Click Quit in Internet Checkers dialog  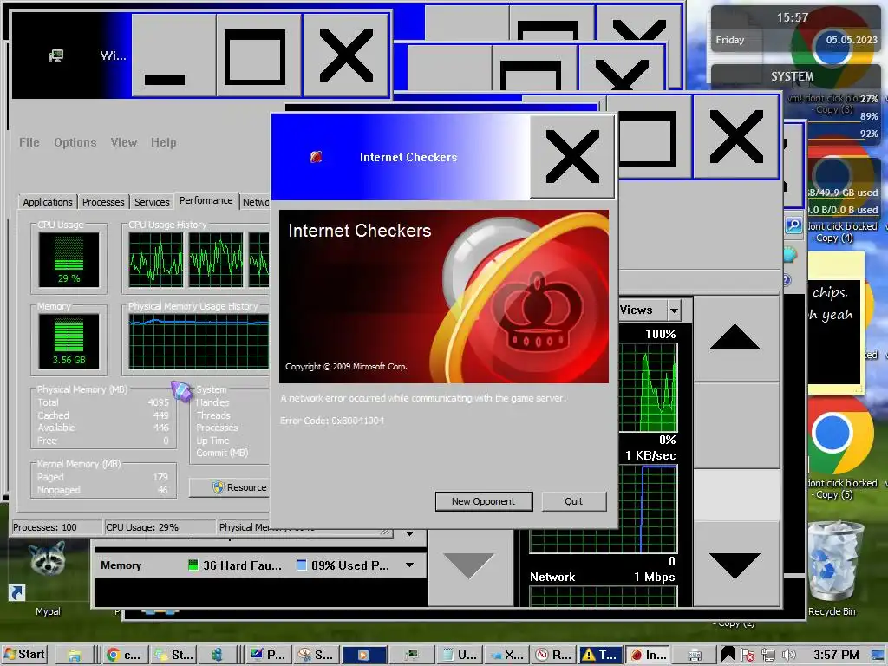[574, 501]
